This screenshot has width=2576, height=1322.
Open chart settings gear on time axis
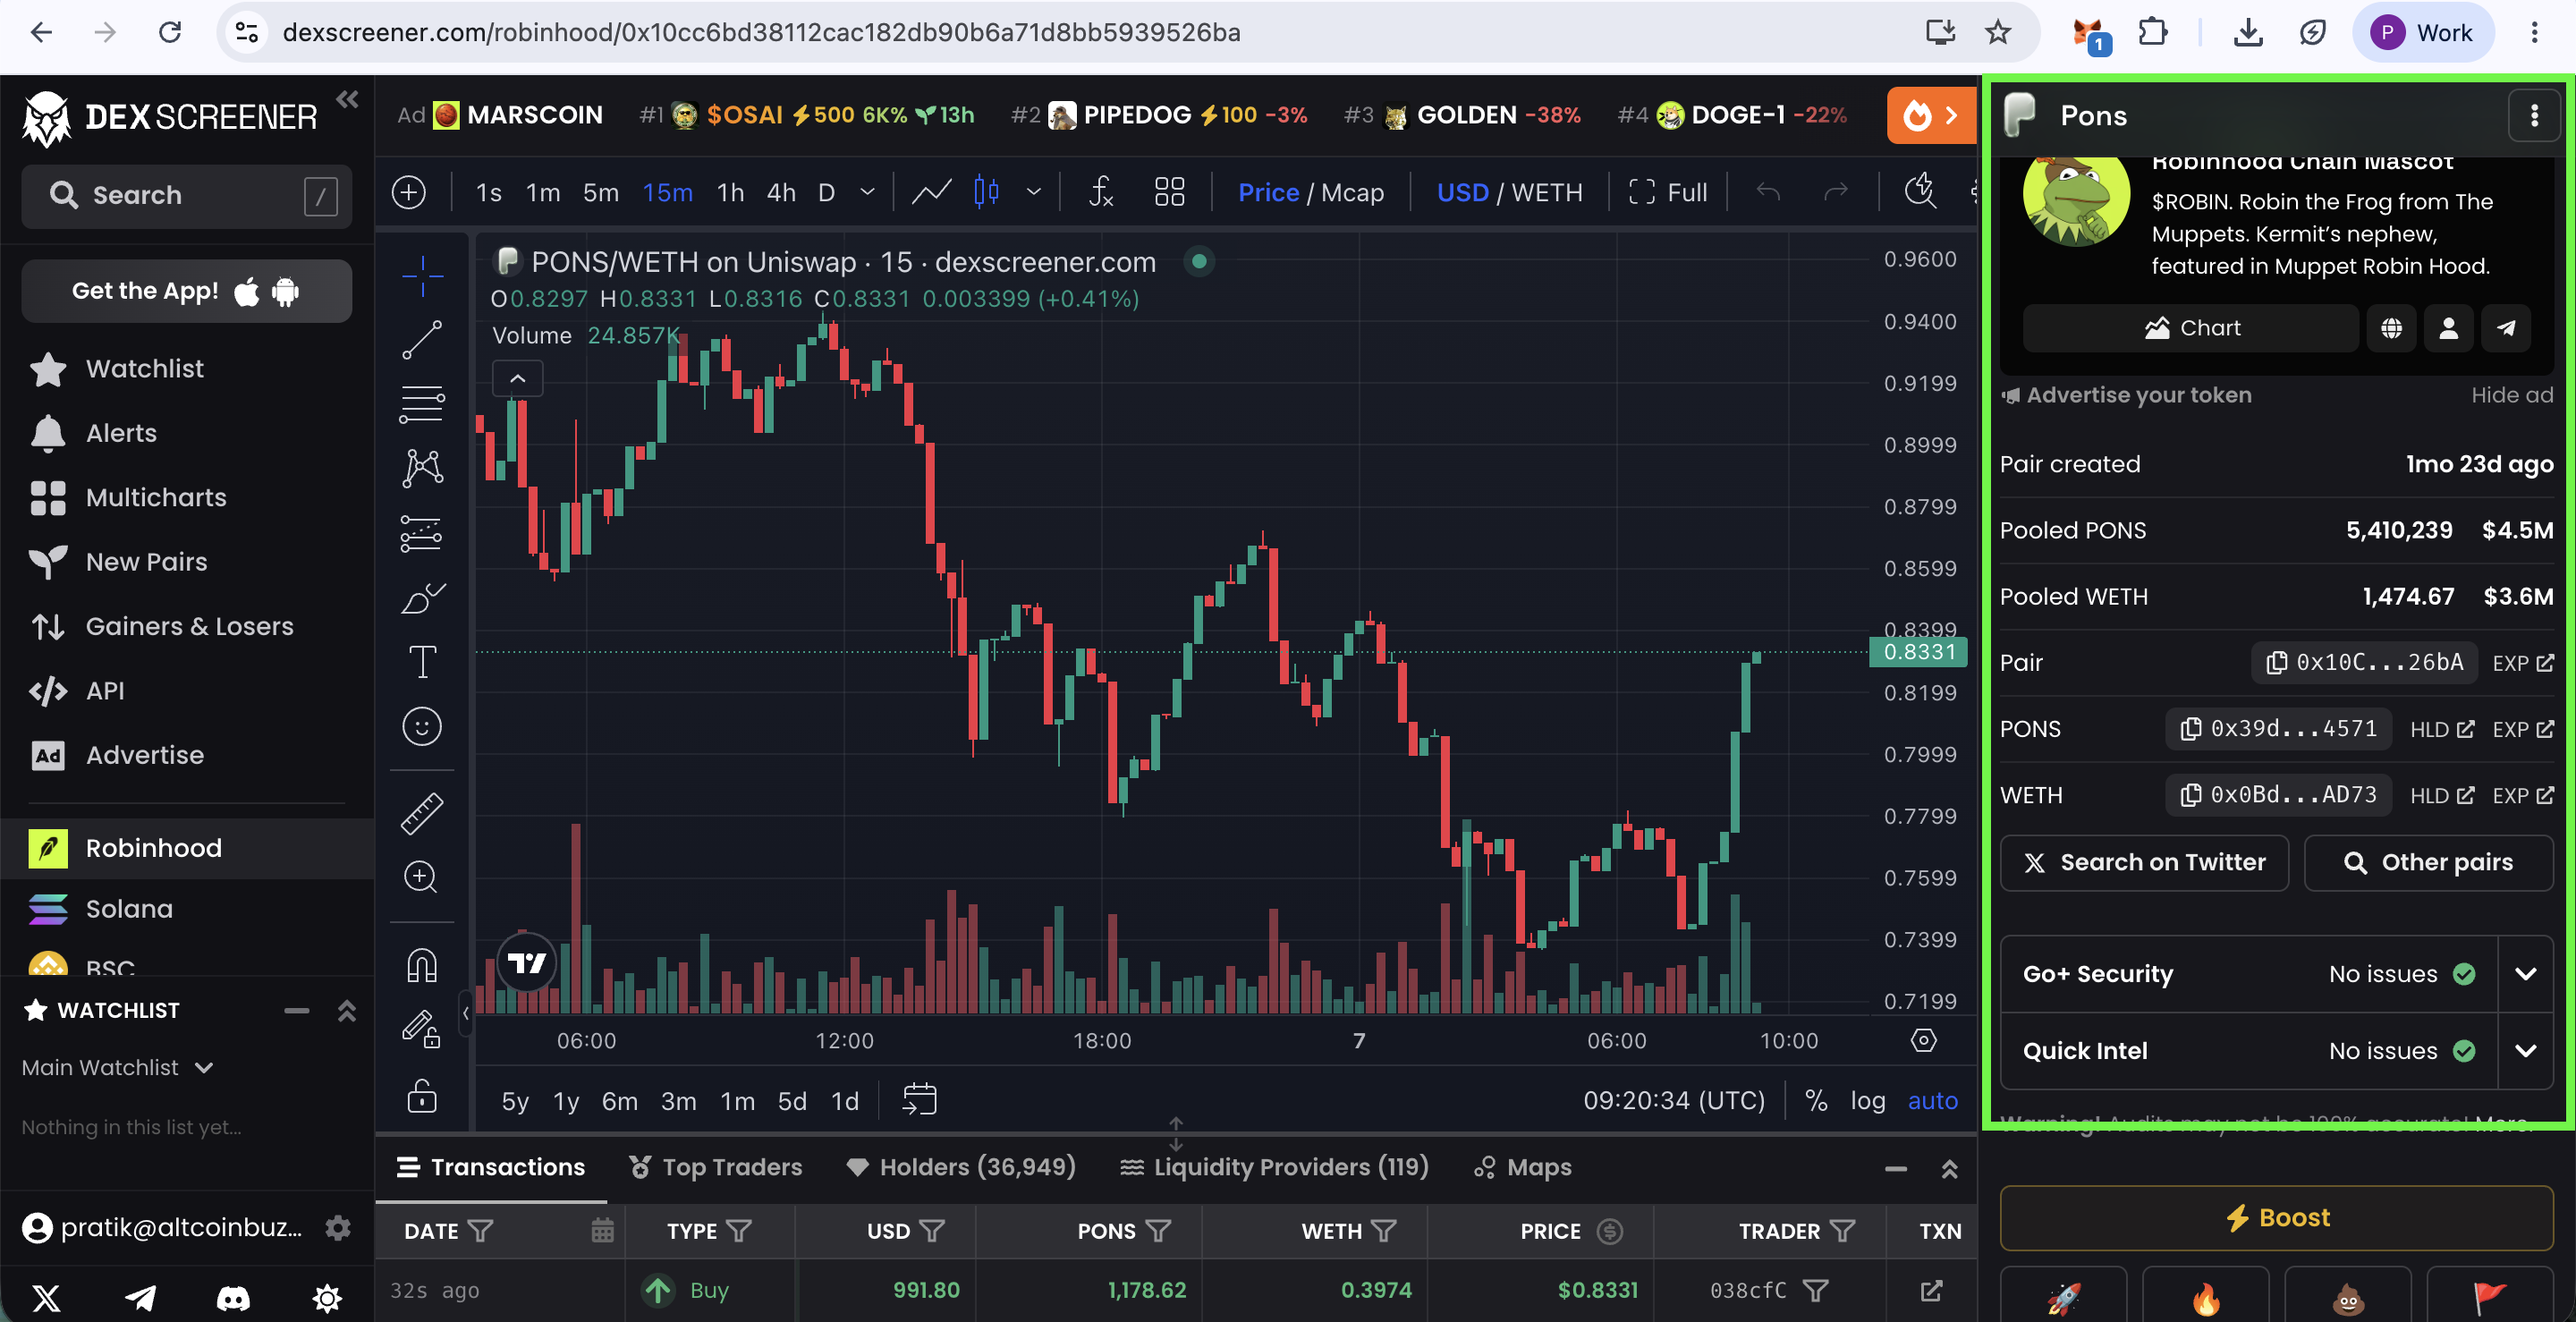point(1924,1040)
